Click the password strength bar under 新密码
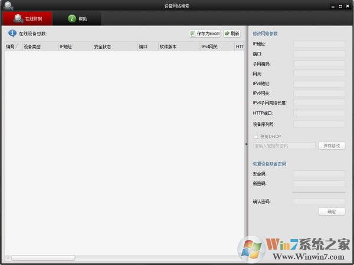Screen dimensions: 354x265 pyautogui.click(x=319, y=192)
